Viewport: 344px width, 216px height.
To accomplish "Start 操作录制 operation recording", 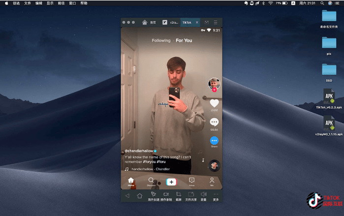I will coord(166,196).
